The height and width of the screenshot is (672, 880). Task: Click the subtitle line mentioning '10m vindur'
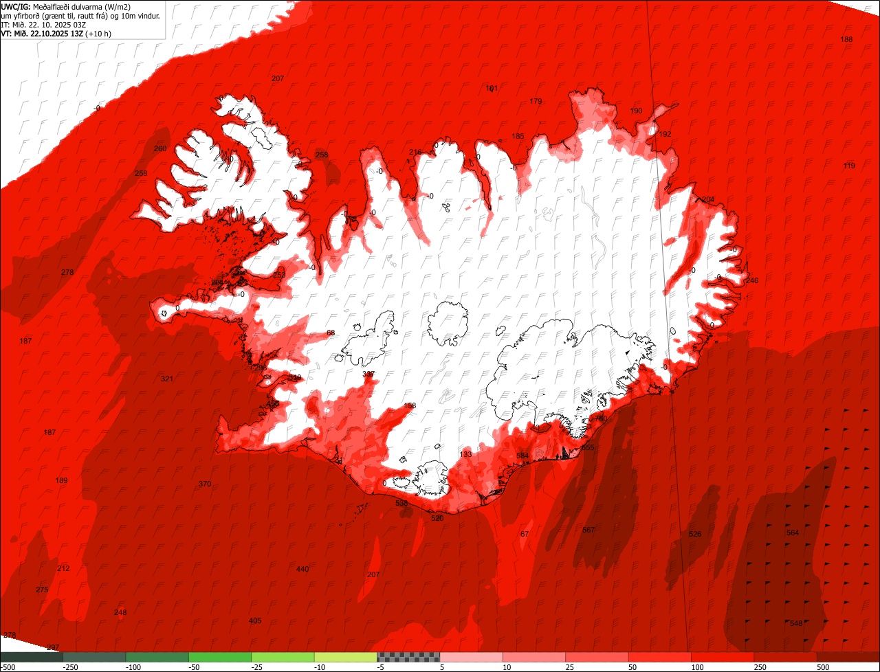point(80,16)
